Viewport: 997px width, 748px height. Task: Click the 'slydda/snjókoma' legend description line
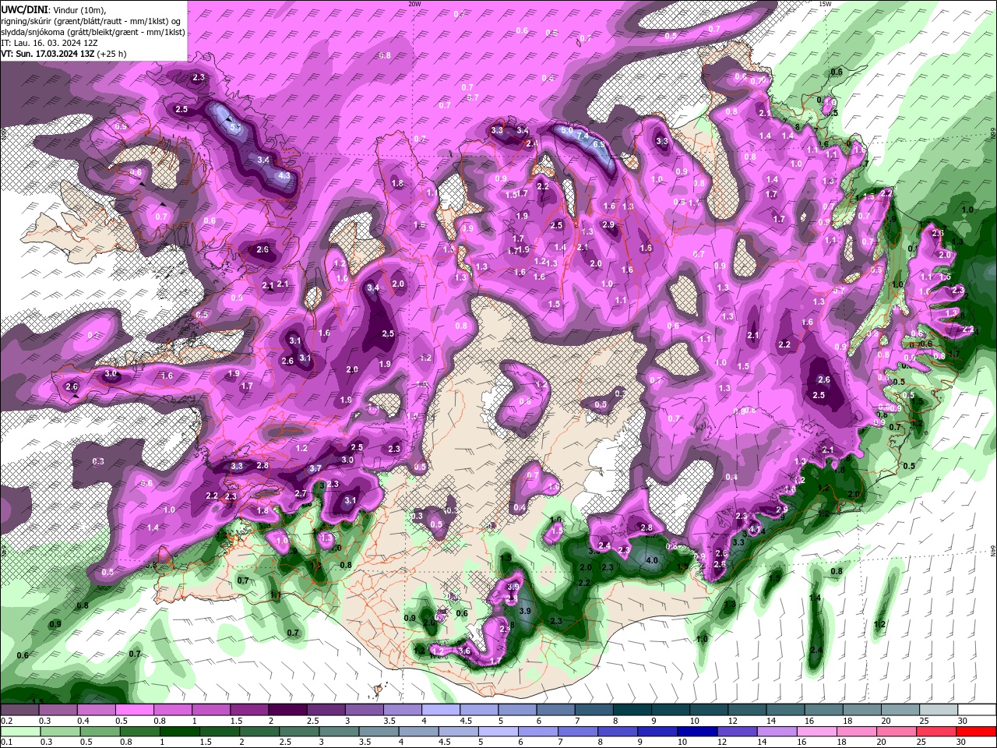tap(93, 32)
